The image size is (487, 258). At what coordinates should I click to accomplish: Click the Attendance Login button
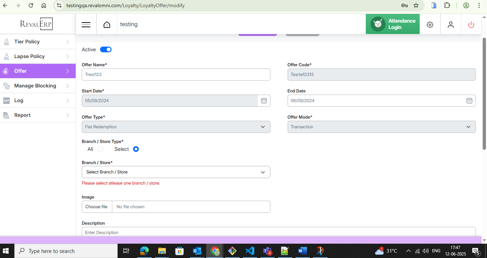392,24
